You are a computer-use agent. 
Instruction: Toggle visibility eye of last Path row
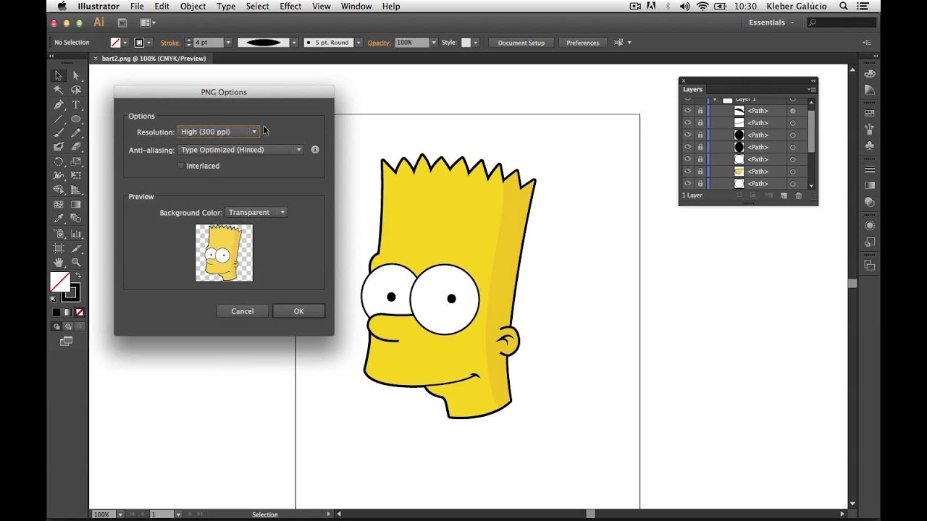(687, 184)
